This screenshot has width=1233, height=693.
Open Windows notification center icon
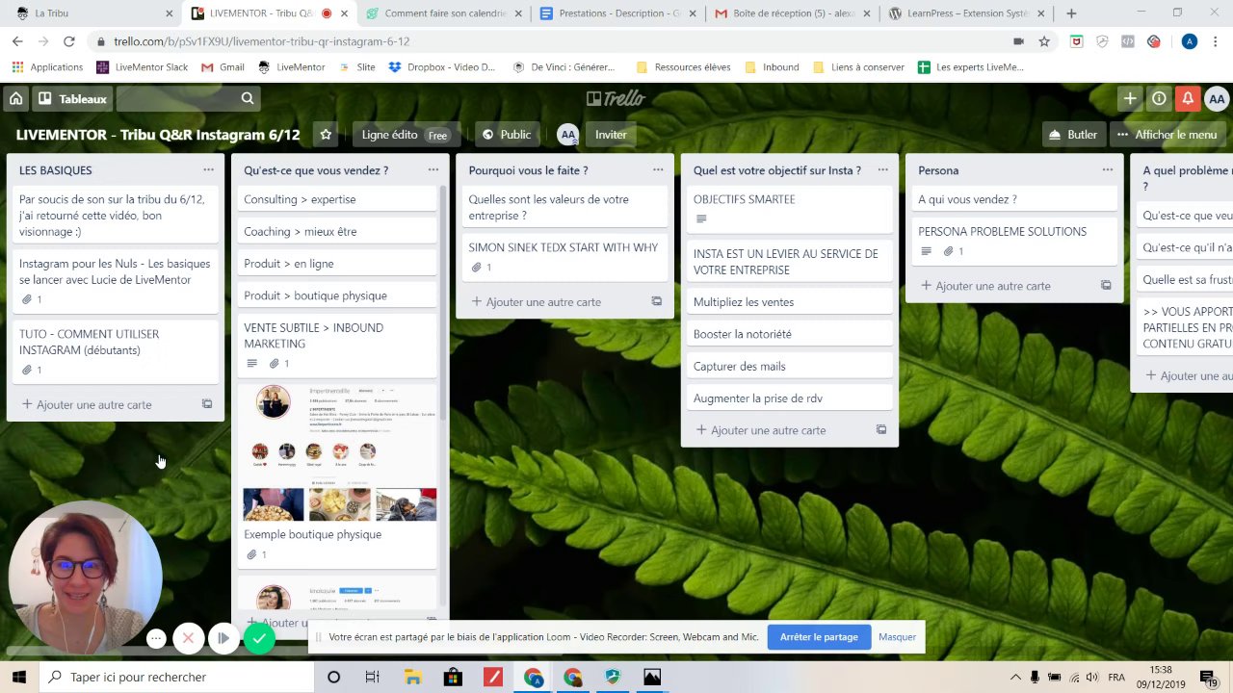point(1209,678)
